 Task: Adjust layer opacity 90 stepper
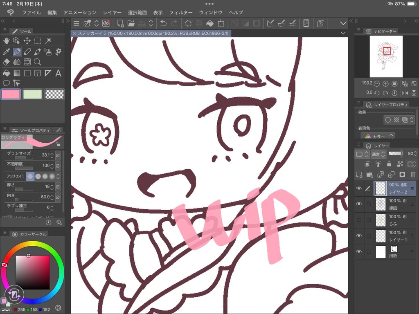pyautogui.click(x=415, y=154)
